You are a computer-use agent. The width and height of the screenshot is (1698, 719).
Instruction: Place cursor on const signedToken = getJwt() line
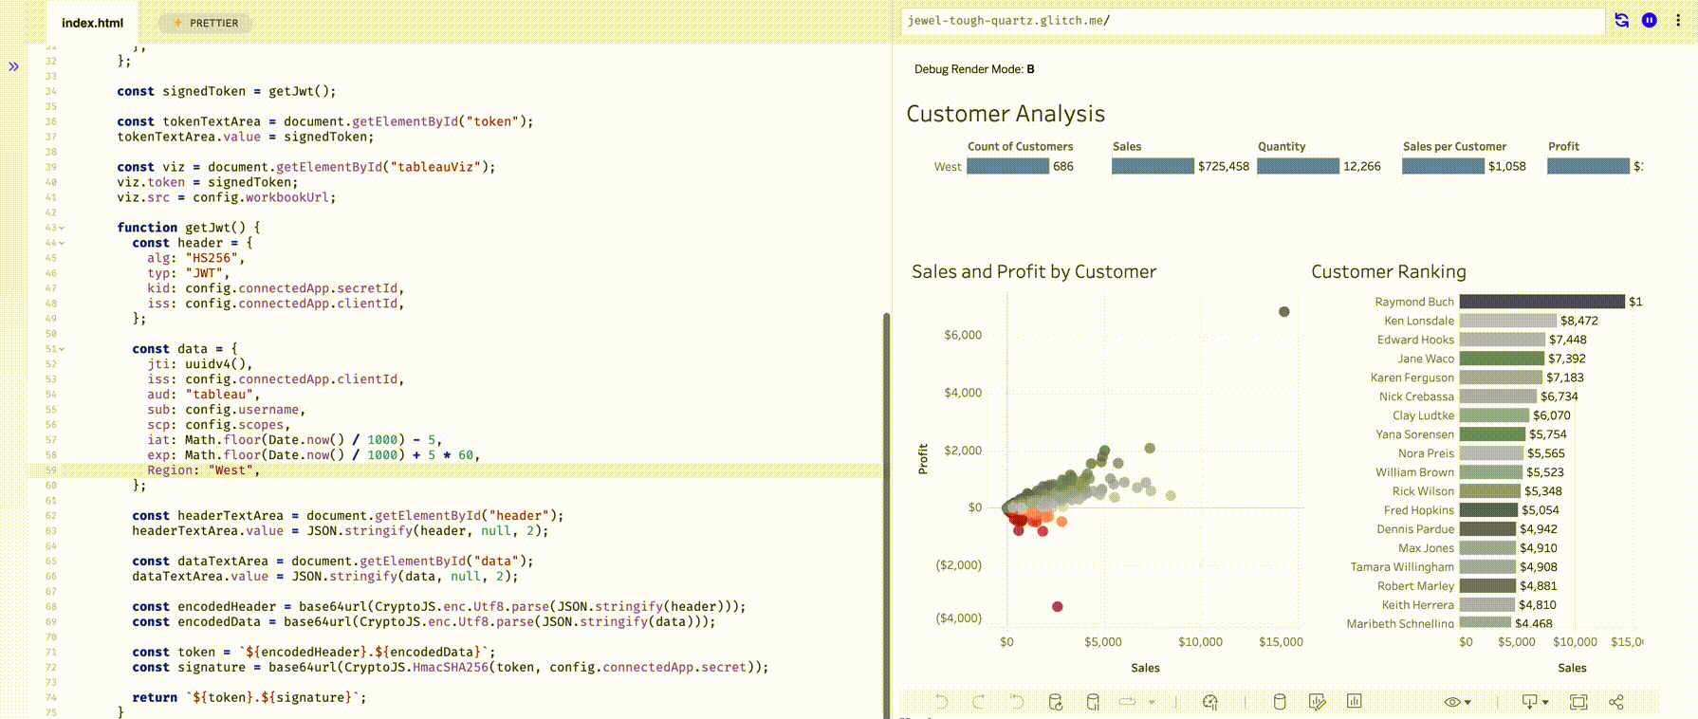tap(226, 91)
